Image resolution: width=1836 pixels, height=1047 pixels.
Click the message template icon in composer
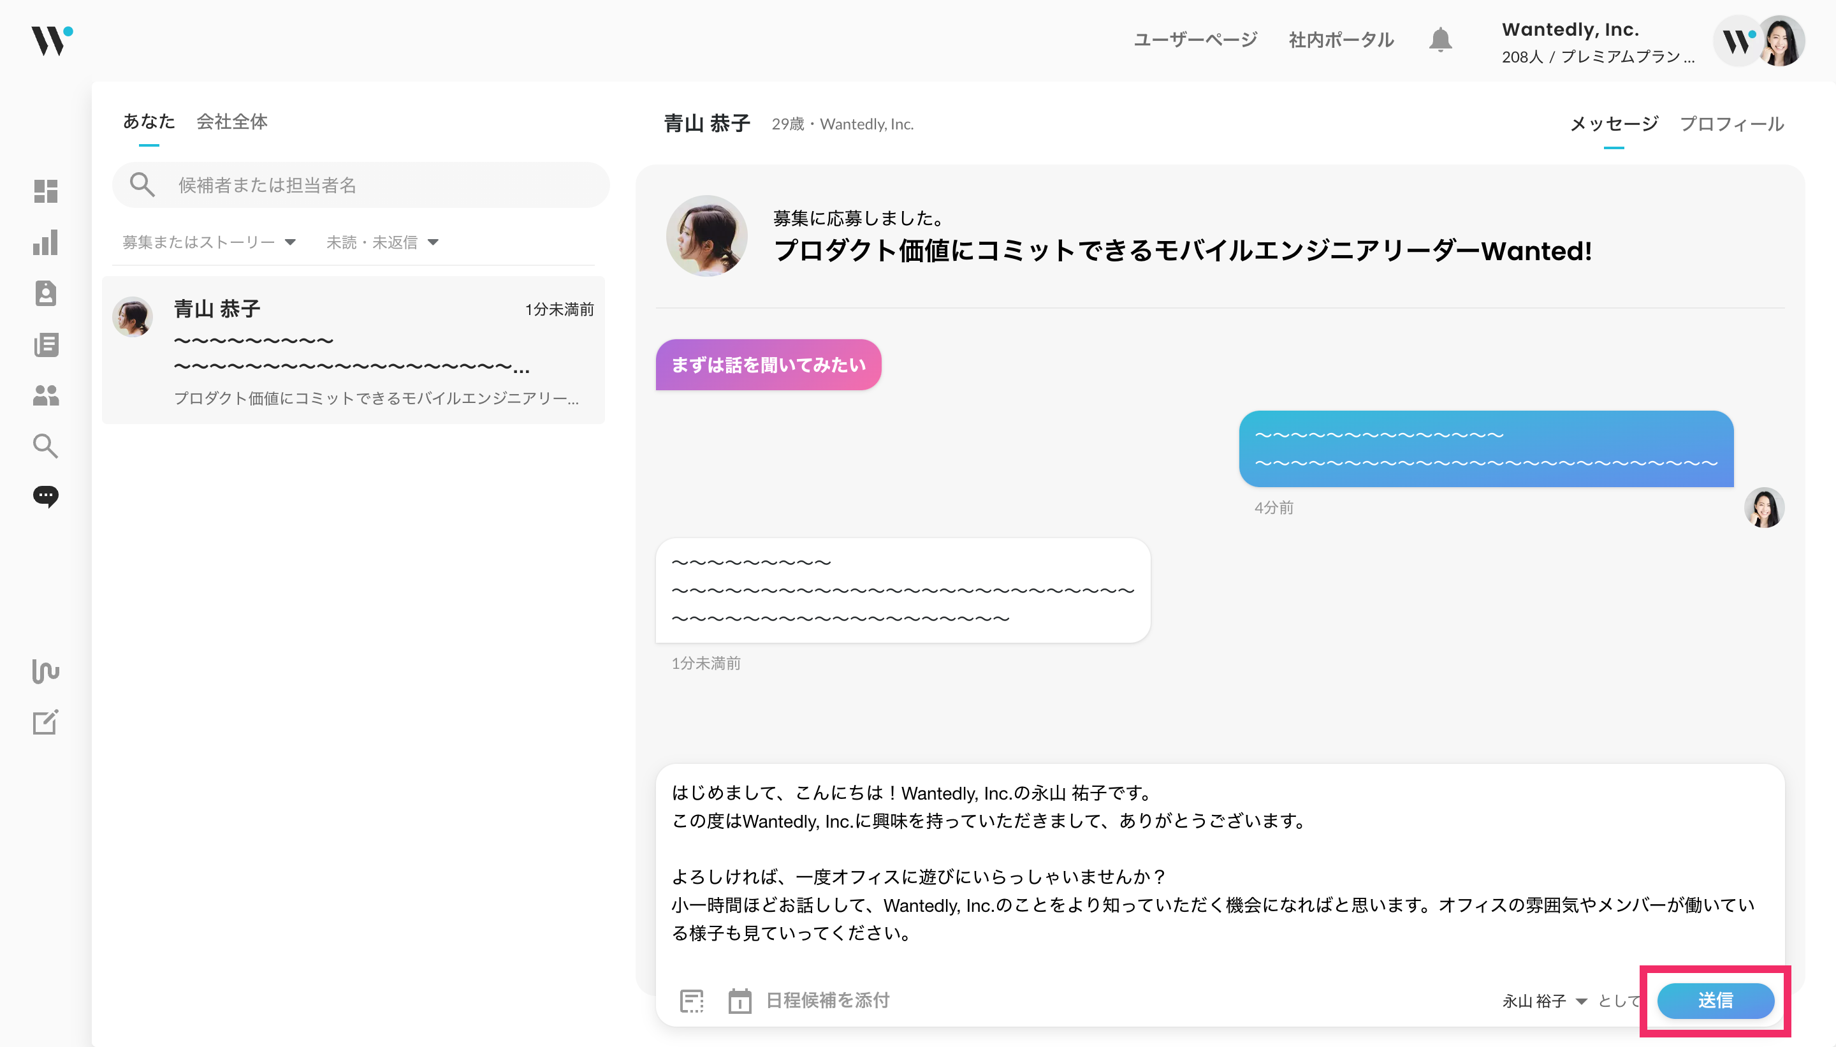(x=692, y=1000)
